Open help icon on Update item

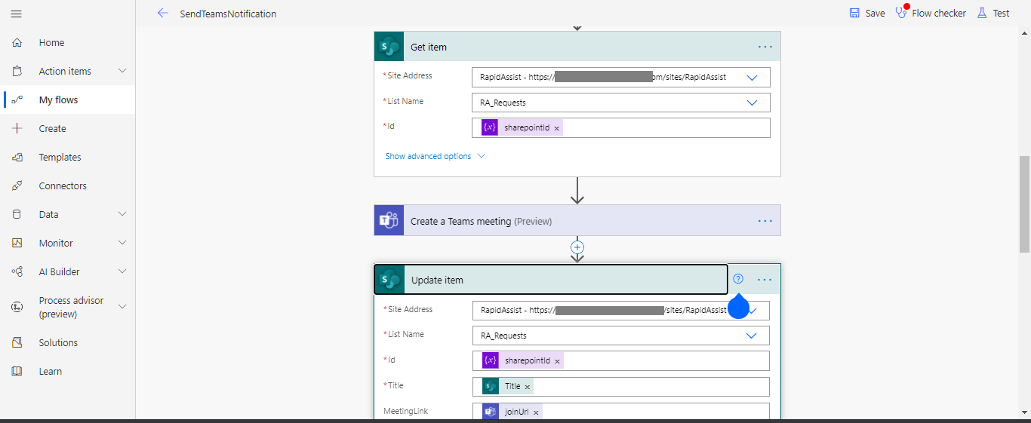tap(738, 279)
